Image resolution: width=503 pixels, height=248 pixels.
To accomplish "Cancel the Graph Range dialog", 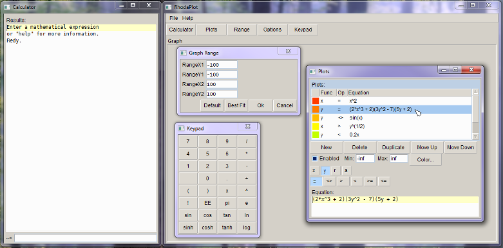I will 285,105.
